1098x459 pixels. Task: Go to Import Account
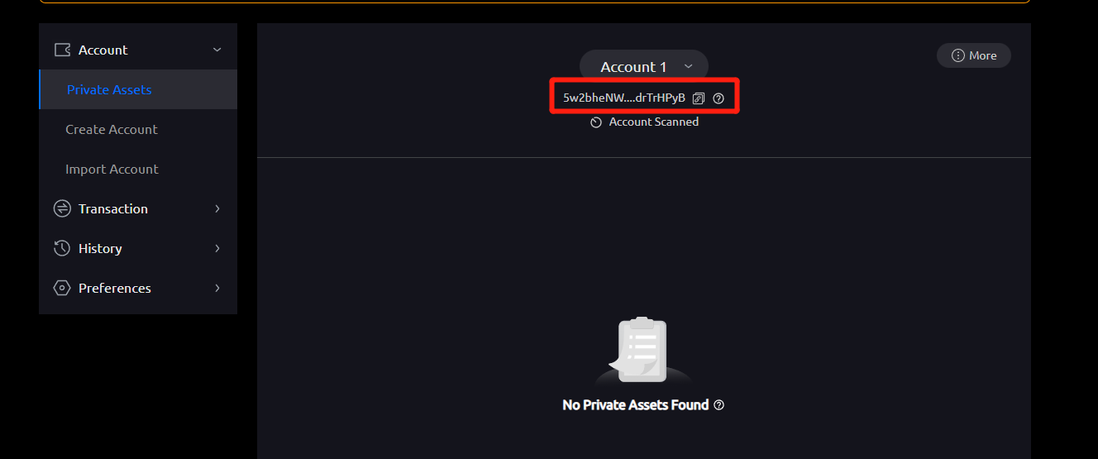112,169
